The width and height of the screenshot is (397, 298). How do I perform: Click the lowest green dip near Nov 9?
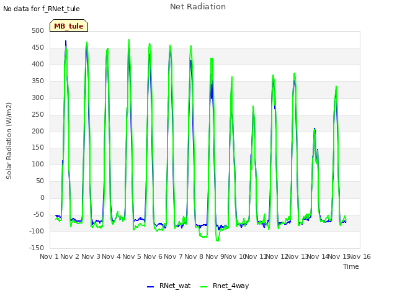(218, 240)
